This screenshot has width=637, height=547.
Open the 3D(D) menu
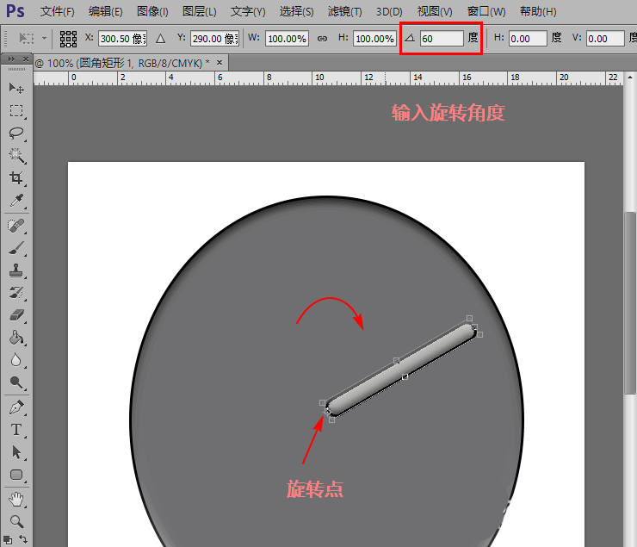[389, 11]
